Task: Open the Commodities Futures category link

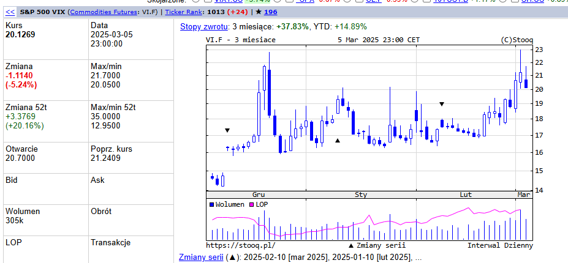Action: click(104, 12)
